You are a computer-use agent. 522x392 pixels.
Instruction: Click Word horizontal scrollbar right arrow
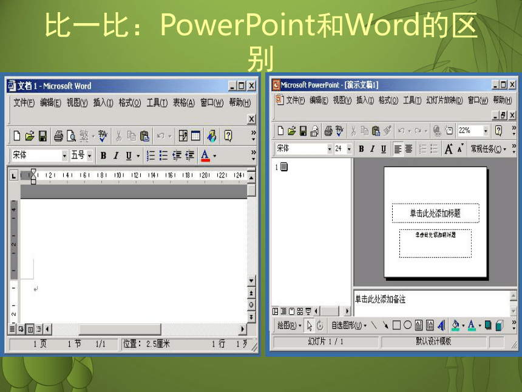coord(242,329)
